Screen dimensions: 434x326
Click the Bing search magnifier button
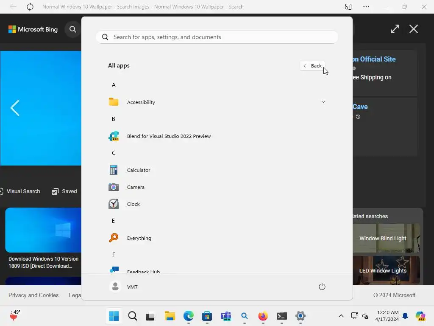73,29
